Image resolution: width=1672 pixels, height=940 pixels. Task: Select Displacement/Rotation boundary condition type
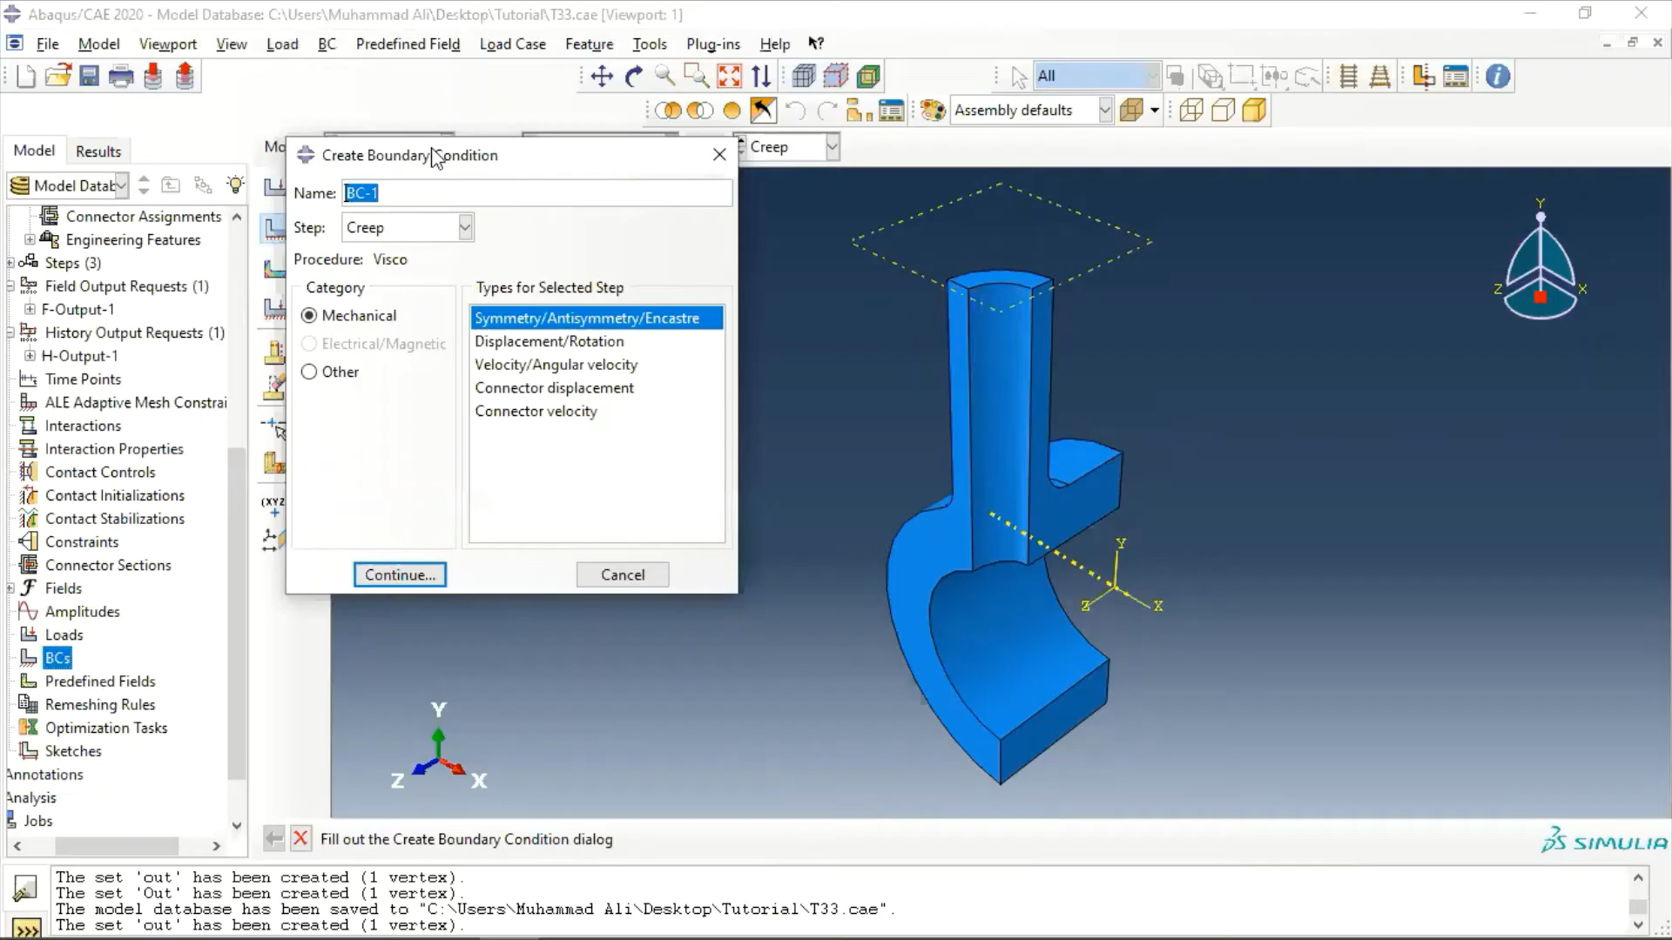(x=550, y=341)
